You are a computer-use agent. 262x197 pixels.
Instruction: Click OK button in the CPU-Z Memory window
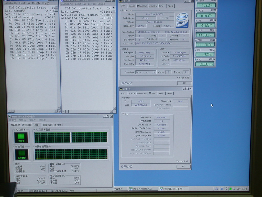click(x=183, y=166)
